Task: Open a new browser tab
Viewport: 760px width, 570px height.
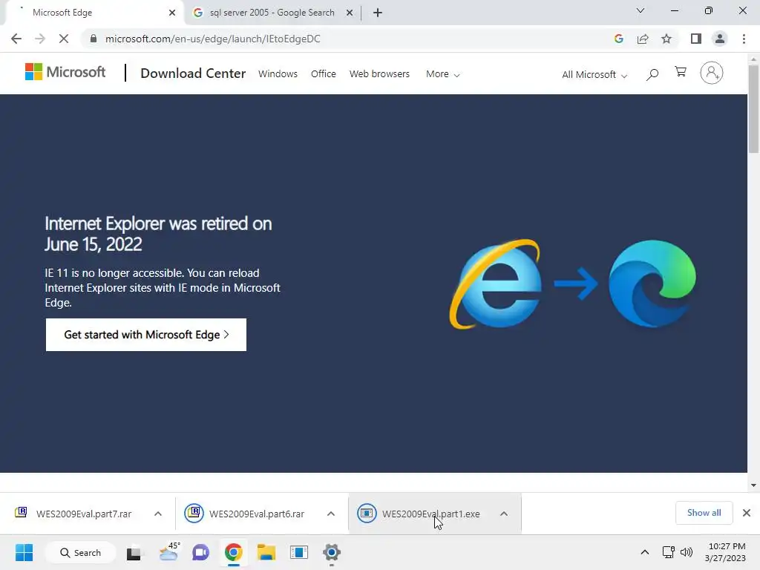Action: pos(378,13)
